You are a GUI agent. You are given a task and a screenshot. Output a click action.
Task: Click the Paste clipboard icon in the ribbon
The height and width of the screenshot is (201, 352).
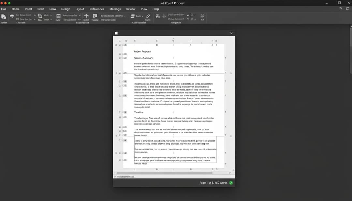tap(4, 16)
